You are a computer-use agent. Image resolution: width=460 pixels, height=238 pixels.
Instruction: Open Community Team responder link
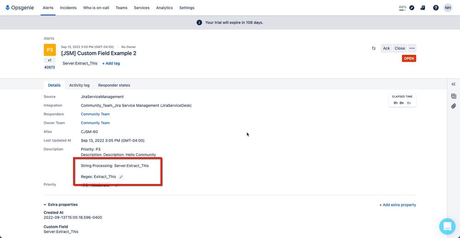(95, 114)
